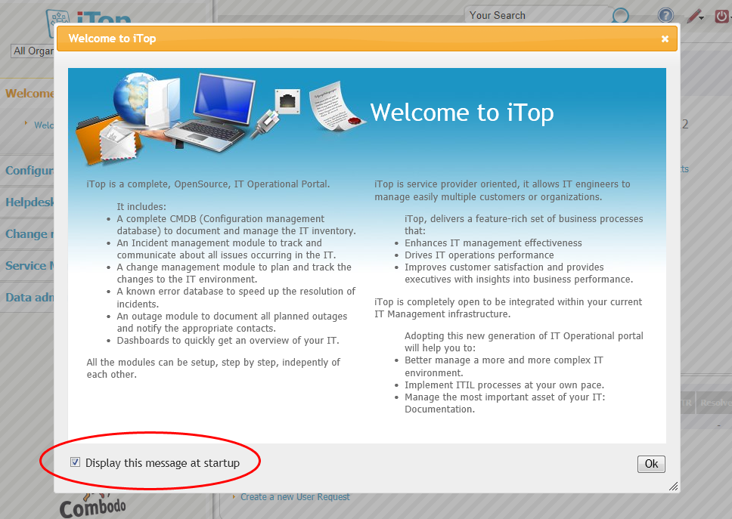732x519 pixels.
Task: Click the dialog resize grip corner
Action: coord(673,487)
